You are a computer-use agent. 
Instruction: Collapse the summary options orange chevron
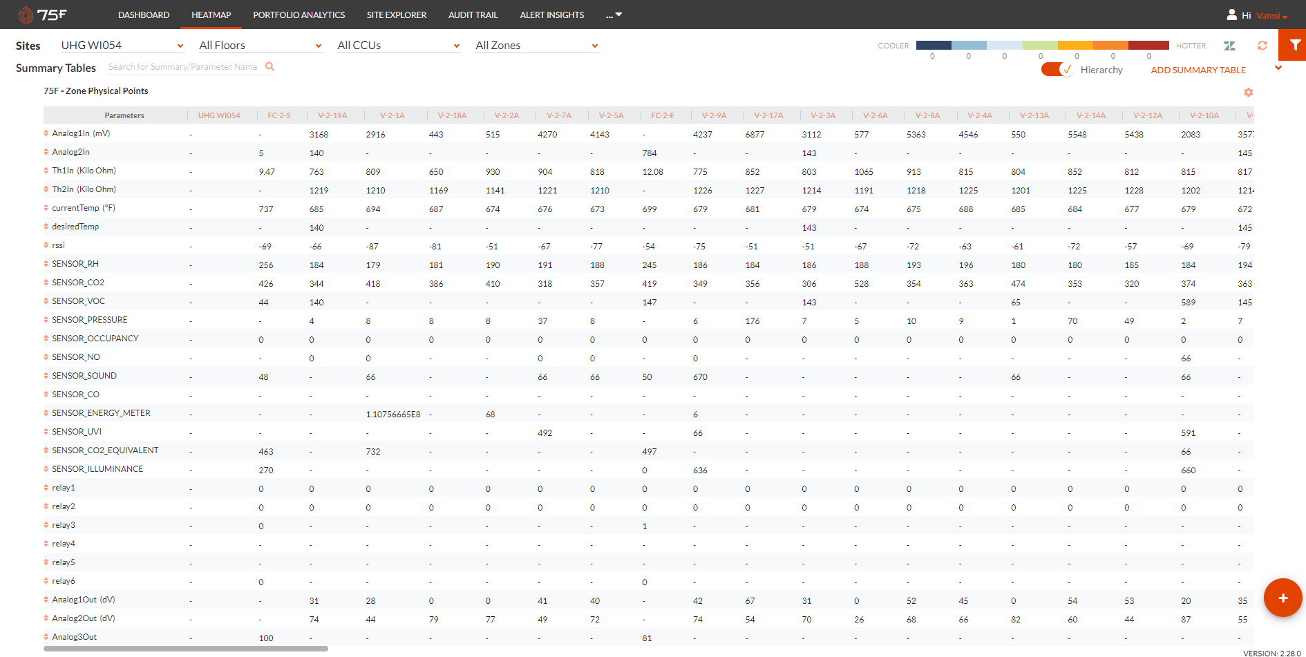pos(1278,68)
